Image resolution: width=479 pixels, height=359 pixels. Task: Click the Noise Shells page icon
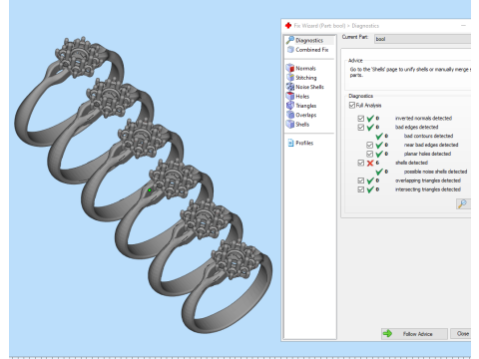[290, 87]
